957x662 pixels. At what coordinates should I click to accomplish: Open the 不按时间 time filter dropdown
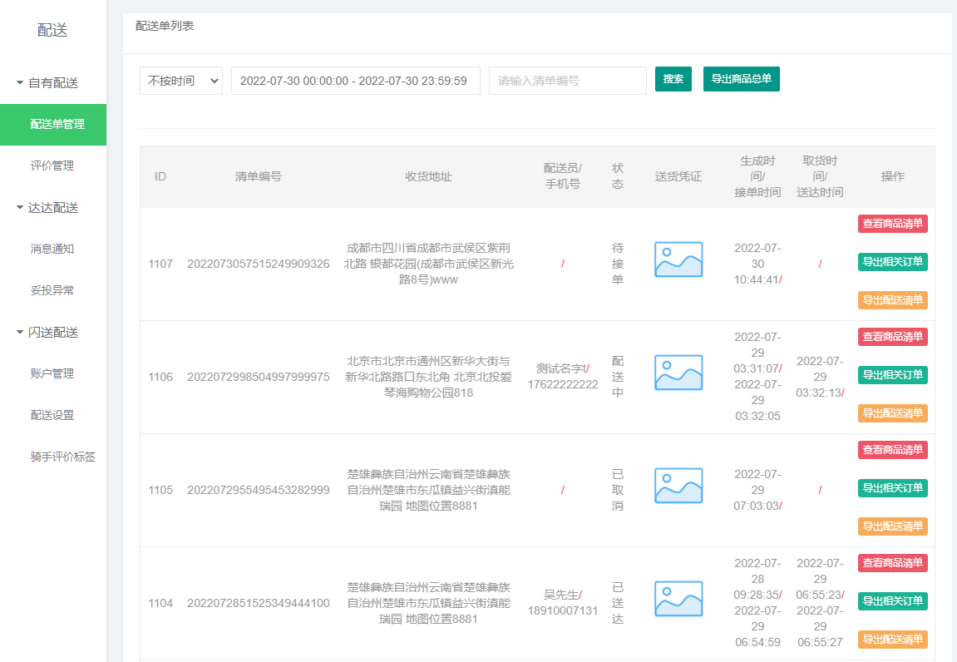click(x=181, y=81)
